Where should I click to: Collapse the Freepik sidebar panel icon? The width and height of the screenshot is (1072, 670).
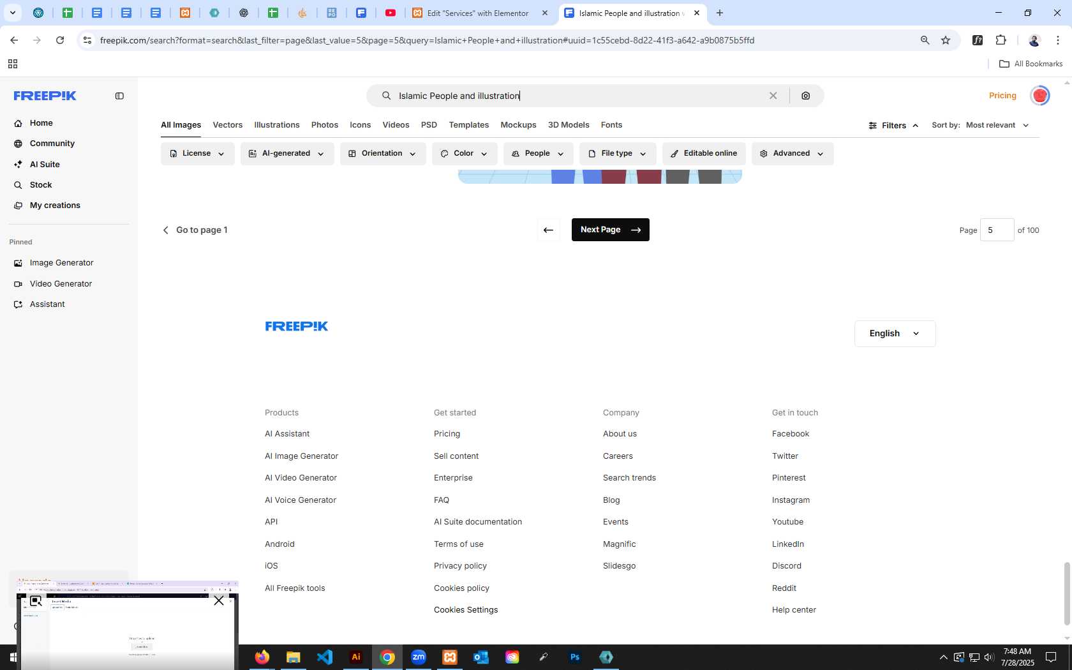(x=119, y=96)
